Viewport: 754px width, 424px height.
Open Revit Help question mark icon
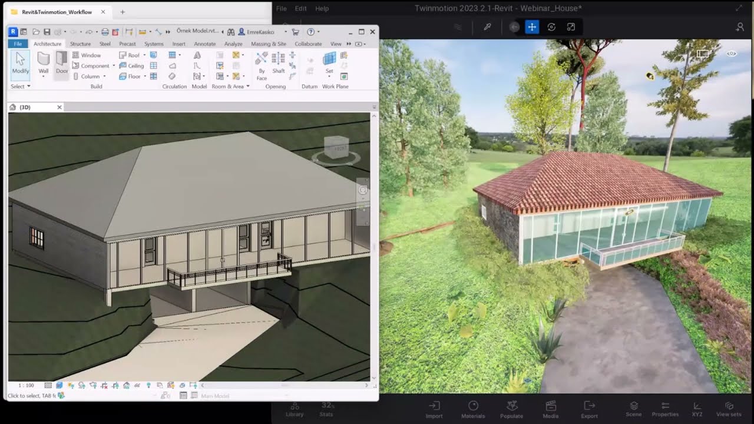(311, 32)
